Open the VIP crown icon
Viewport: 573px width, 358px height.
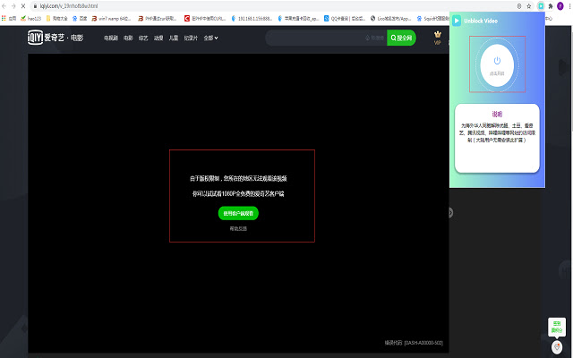pyautogui.click(x=438, y=38)
